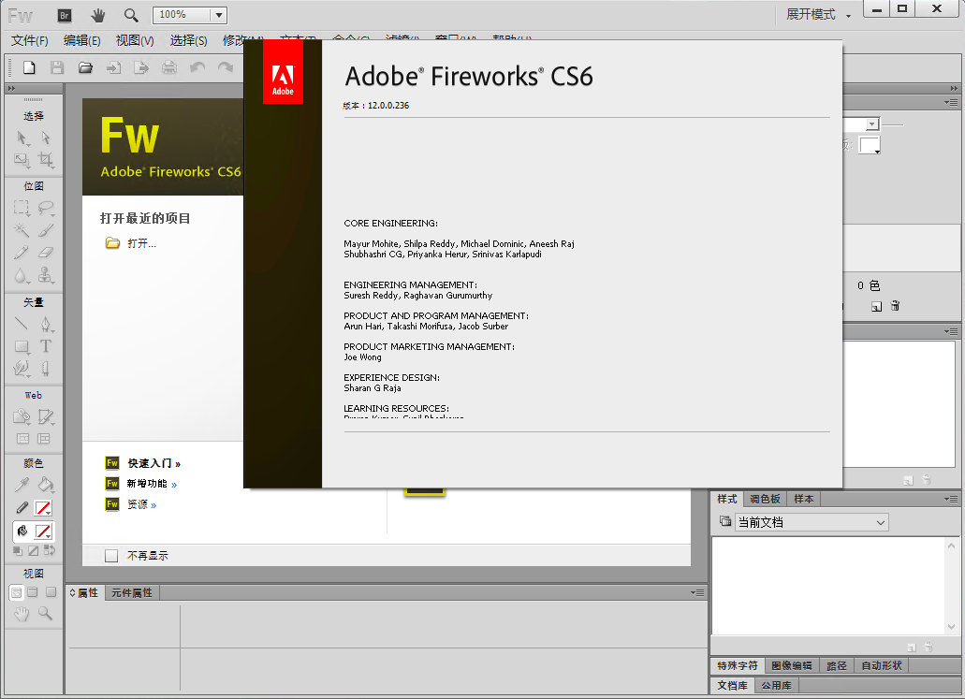965x699 pixels.
Task: Select the Pen tool
Action: [x=46, y=324]
